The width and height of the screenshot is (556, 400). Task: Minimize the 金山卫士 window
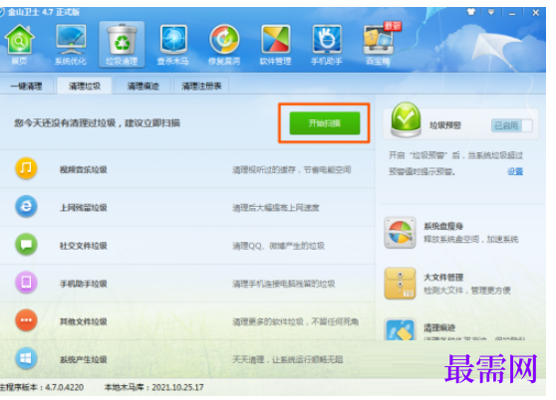coord(512,13)
